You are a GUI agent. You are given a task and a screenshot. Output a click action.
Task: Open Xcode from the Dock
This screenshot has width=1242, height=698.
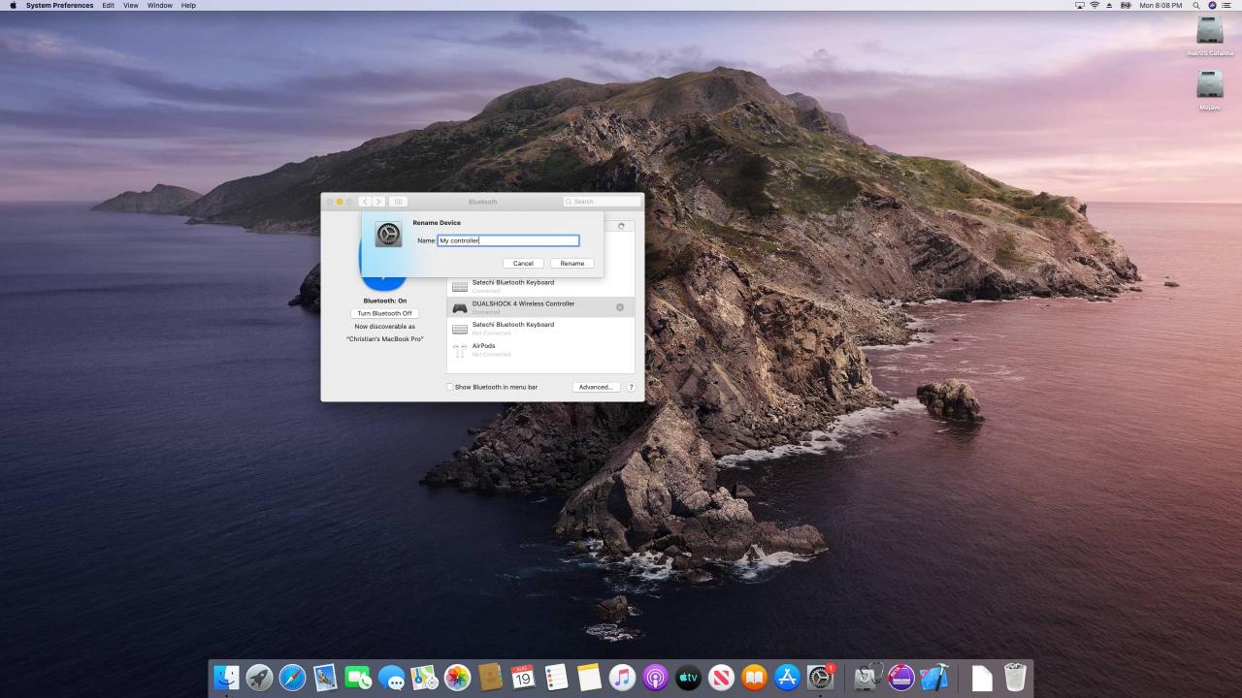point(933,677)
